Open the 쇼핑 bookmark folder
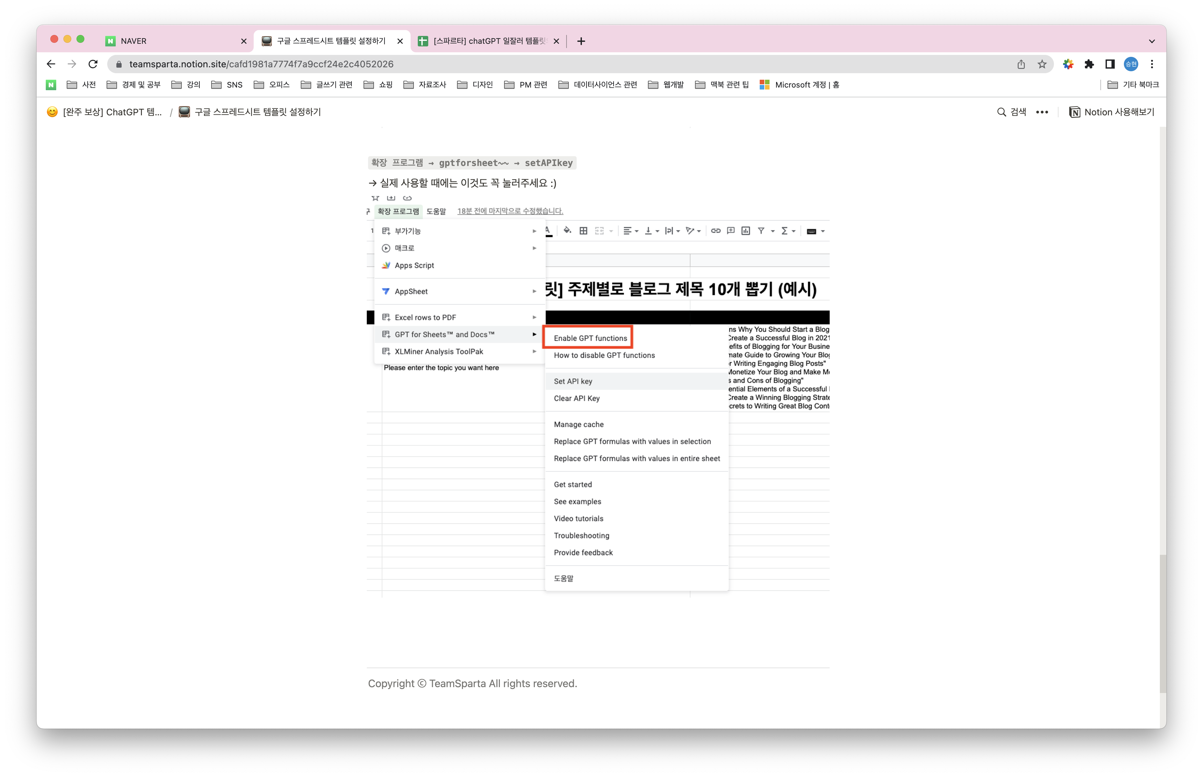The width and height of the screenshot is (1203, 777). pos(378,85)
